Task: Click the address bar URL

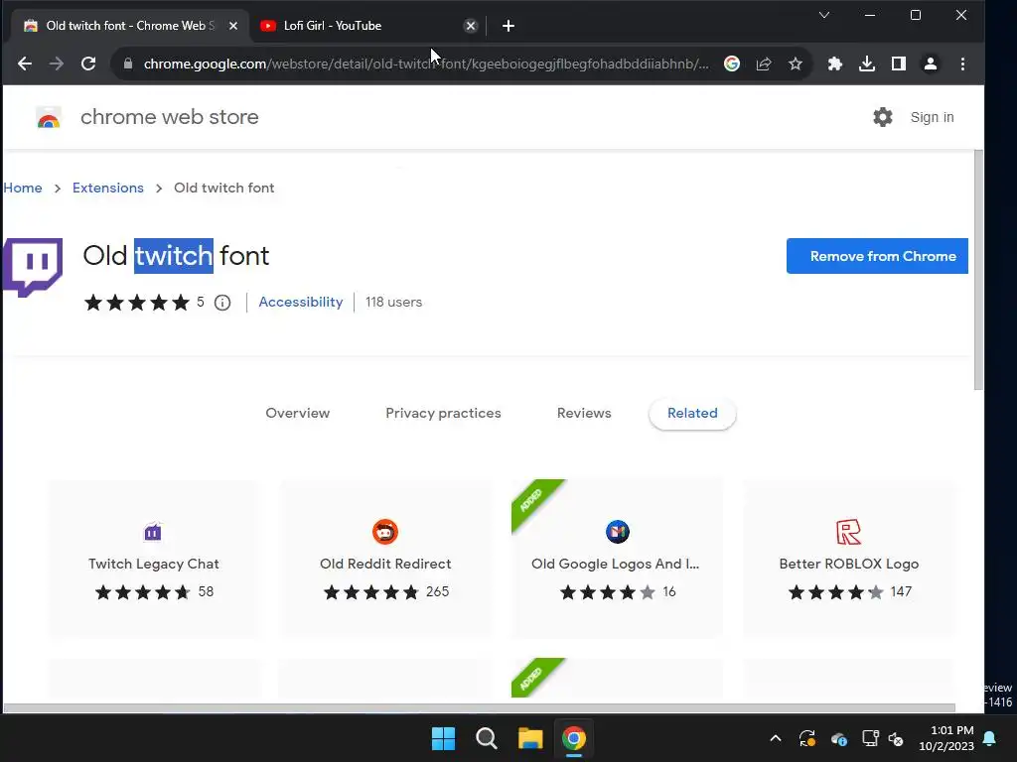Action: tap(426, 63)
